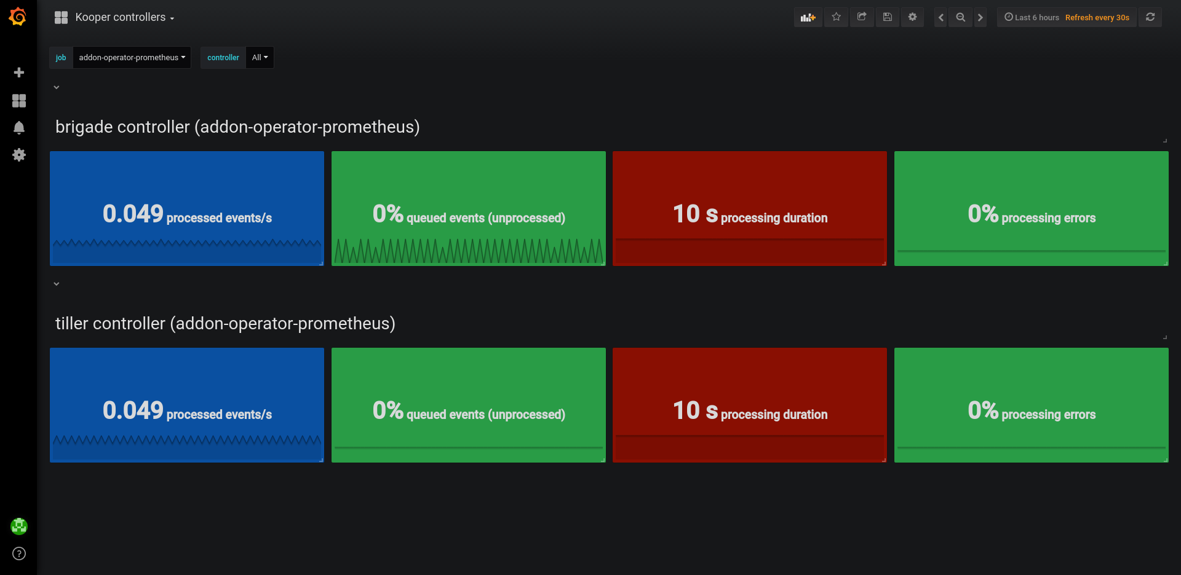
Task: Open the Dashboards icon in sidebar
Action: (x=19, y=101)
